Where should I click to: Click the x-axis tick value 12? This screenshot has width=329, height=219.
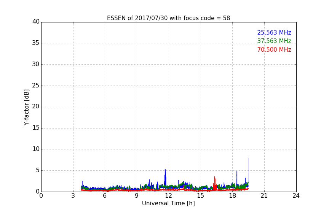pos(168,196)
